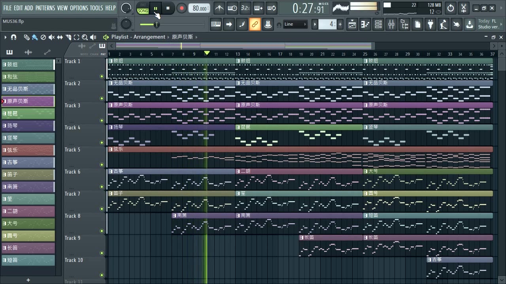
Task: Click the Record button
Action: pyautogui.click(x=181, y=8)
